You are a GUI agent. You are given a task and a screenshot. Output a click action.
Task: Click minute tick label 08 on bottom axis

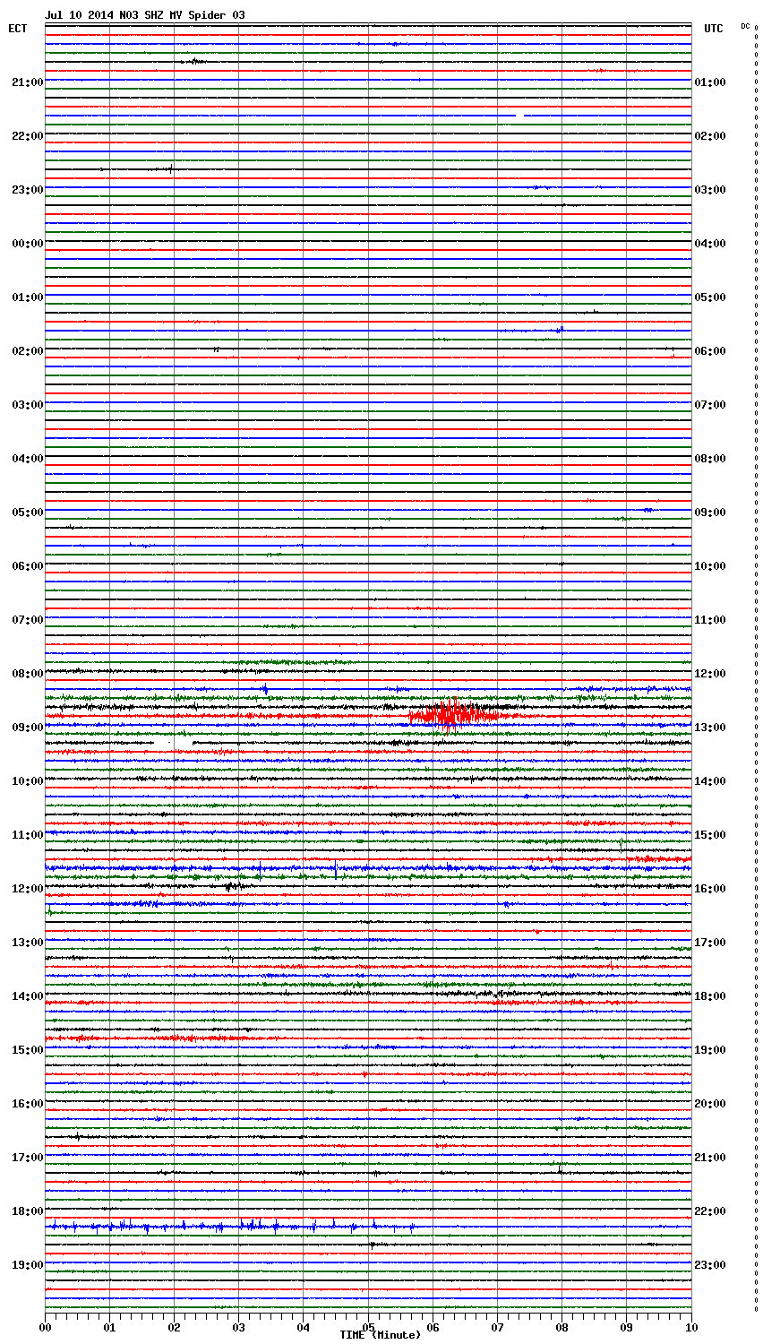[562, 1327]
